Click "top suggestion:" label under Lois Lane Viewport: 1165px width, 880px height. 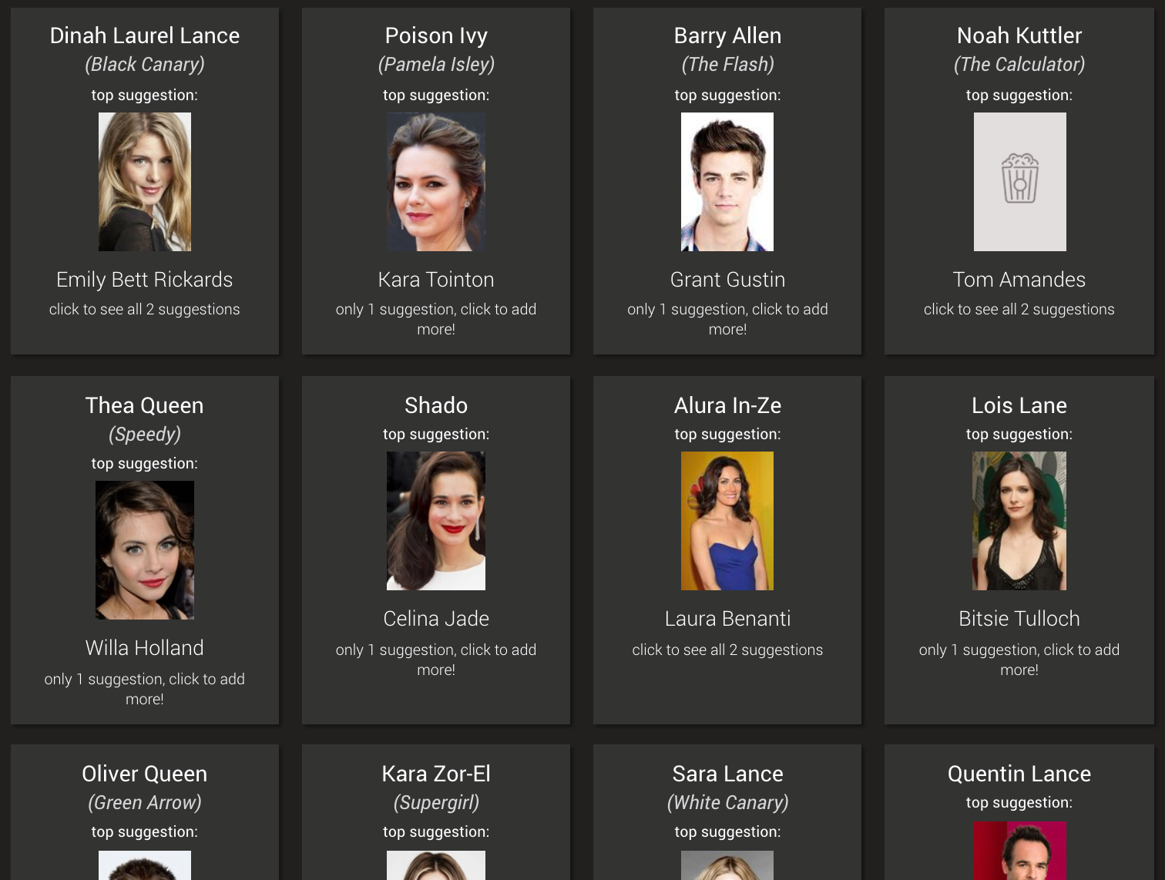click(1019, 435)
